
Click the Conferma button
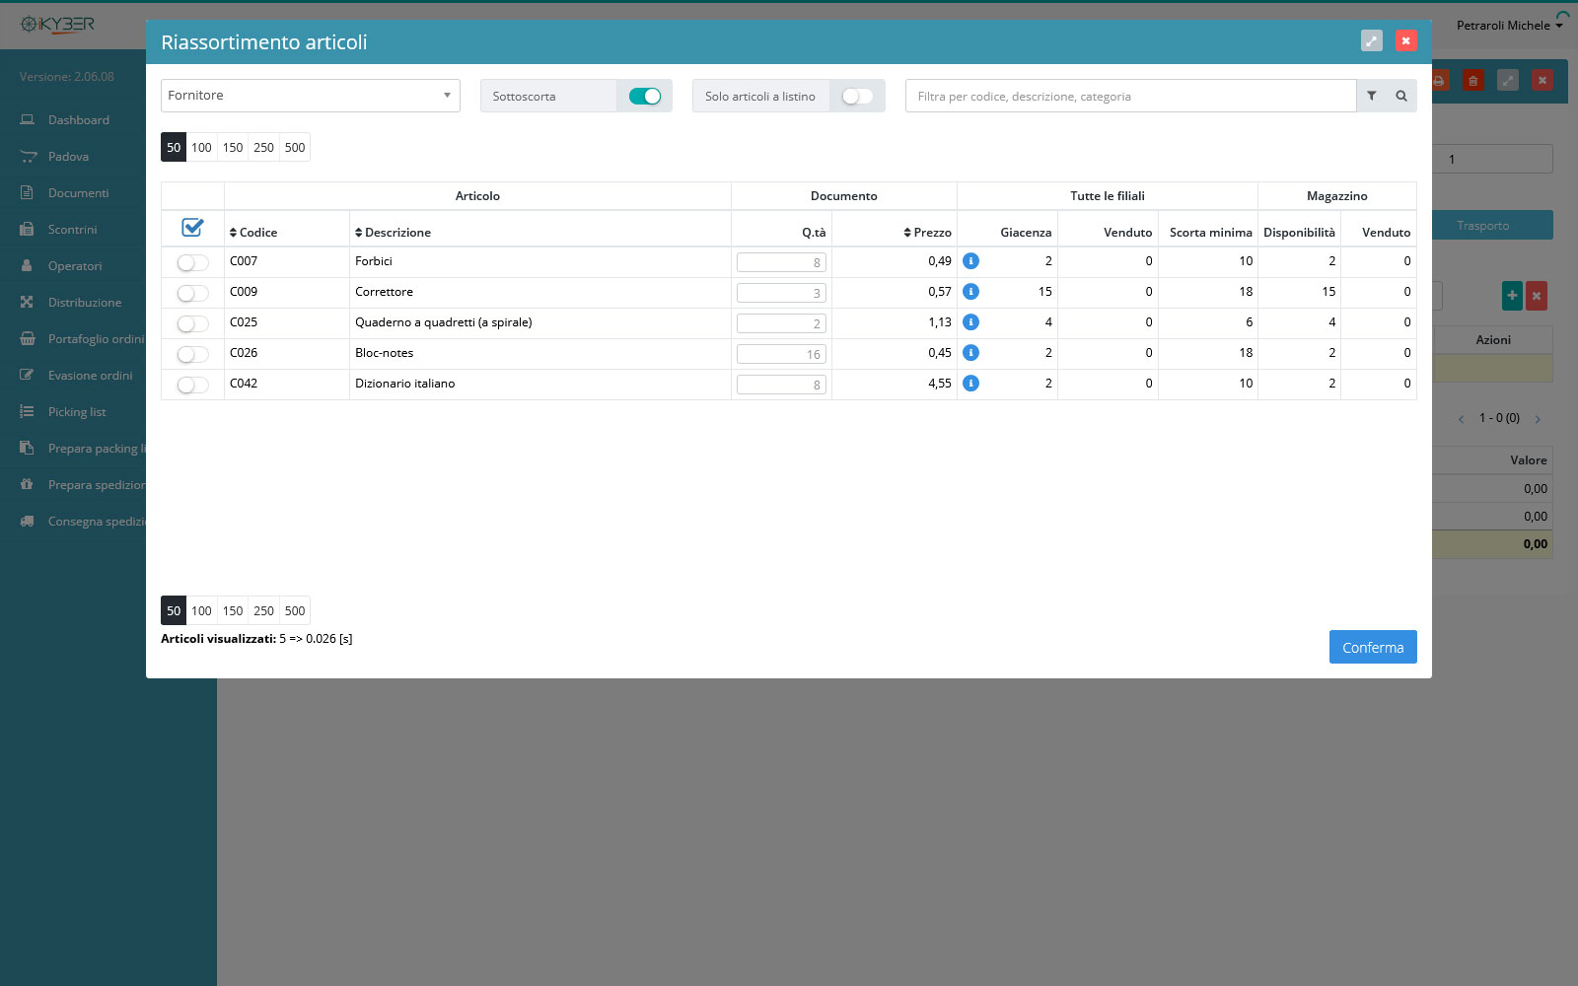(x=1373, y=647)
